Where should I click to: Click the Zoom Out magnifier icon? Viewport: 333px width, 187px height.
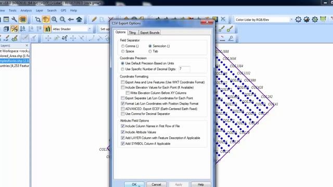tap(62, 20)
